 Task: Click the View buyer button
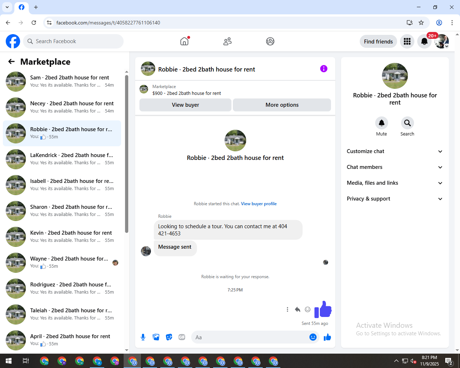(185, 105)
